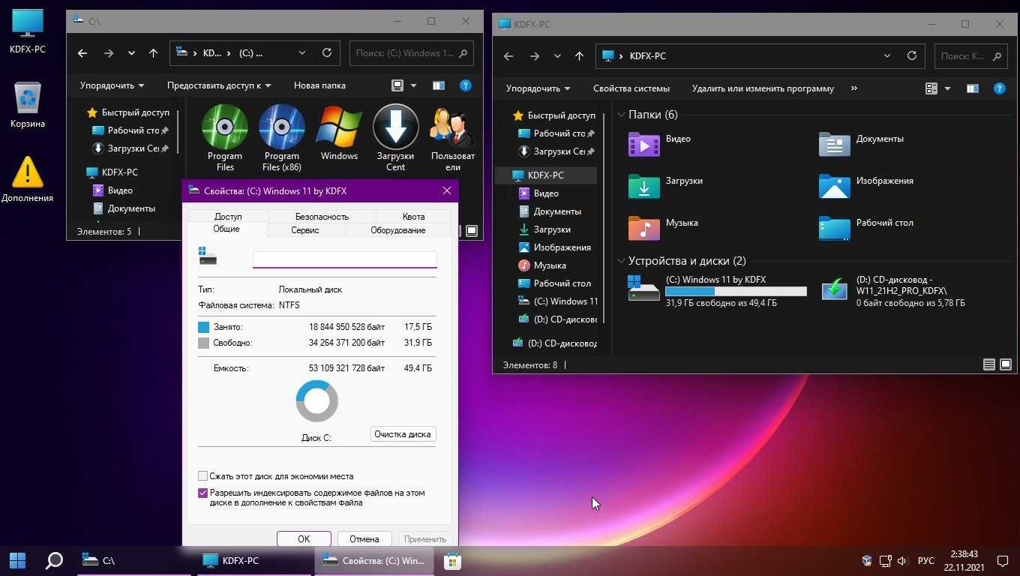Select Изображения in KDFX-PC navigation tree

pyautogui.click(x=555, y=247)
